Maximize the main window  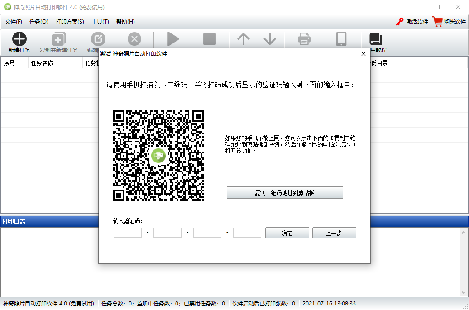tap(437, 7)
